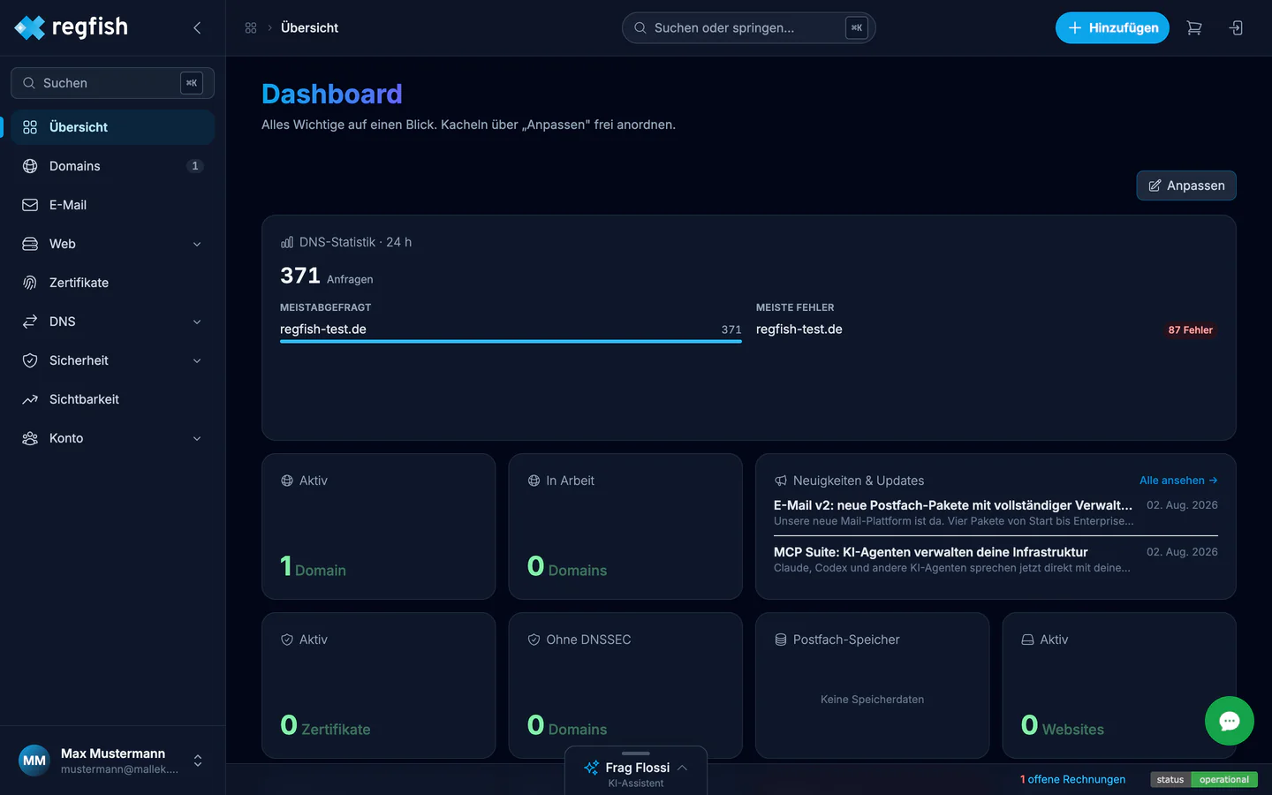Open the E-Mail v2 news entry
Screen dimensions: 1272x795
996,512
